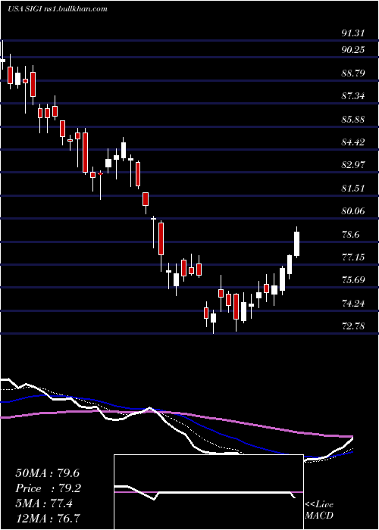
Task: Click the latest white candlestick near 78.6
Action: point(297,242)
